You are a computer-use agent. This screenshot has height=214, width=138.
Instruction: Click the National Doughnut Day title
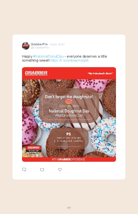(x=69, y=111)
